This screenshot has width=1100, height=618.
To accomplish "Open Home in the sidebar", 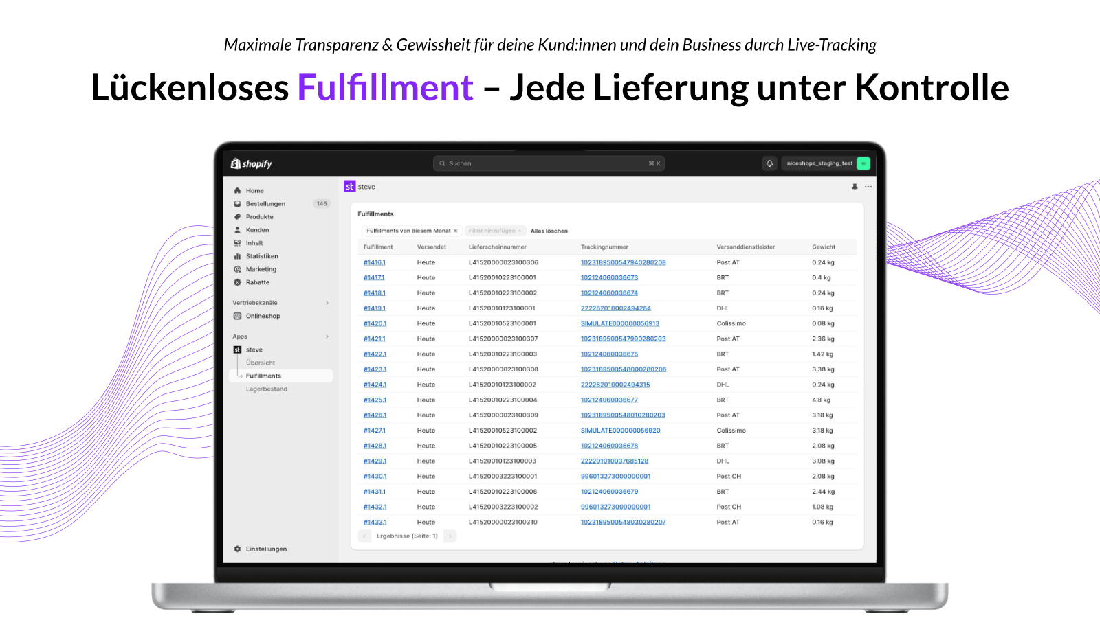I will (x=255, y=191).
